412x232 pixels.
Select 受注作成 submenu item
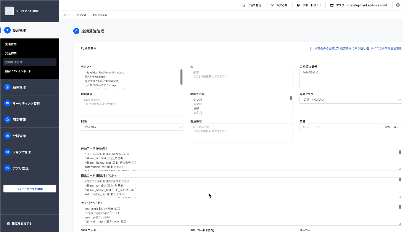coord(11,53)
